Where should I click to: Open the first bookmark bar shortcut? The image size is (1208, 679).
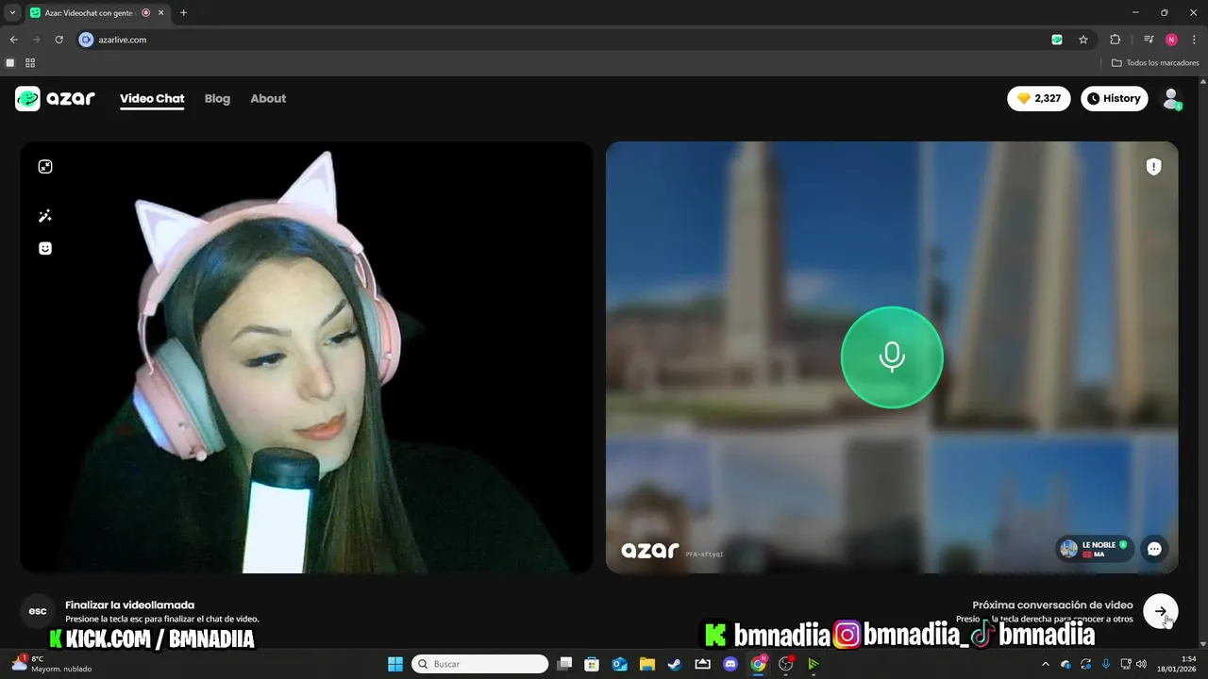[10, 63]
